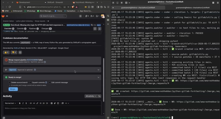Apply italic formatting in comment editor
The width and height of the screenshot is (221, 119).
click(23, 103)
